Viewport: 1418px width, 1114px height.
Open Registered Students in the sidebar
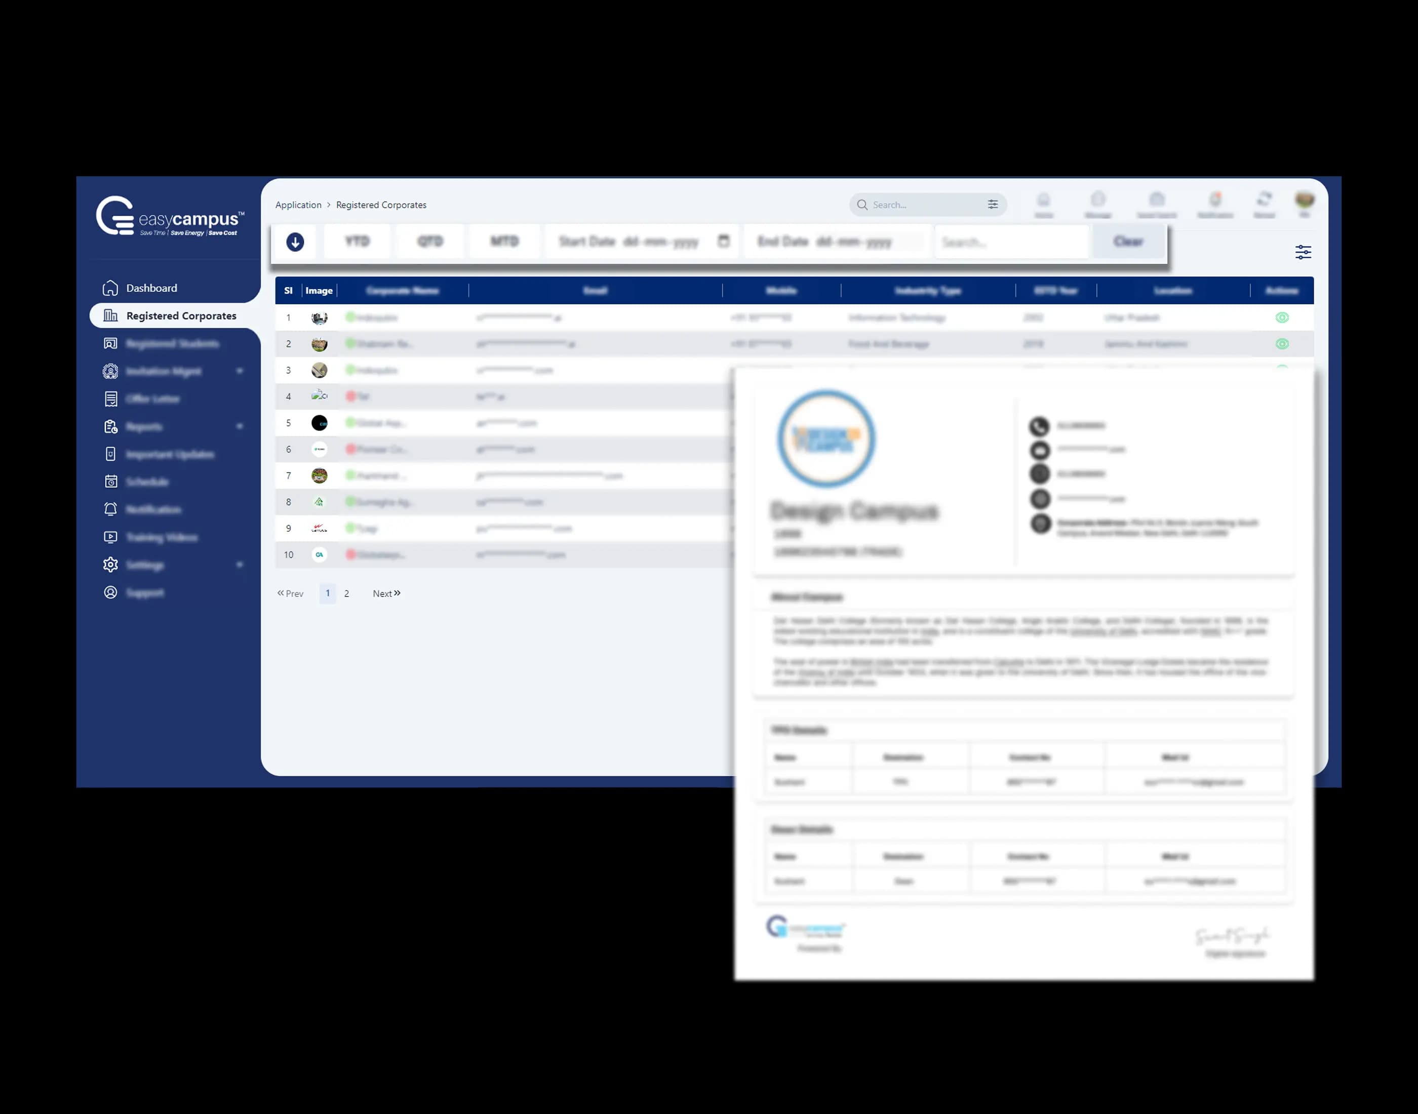coord(172,344)
